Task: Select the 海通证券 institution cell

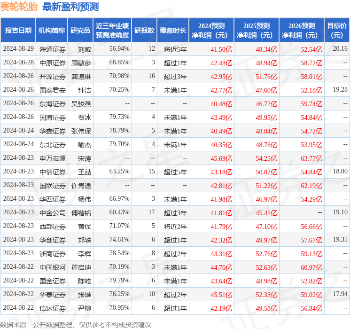Action: pyautogui.click(x=53, y=49)
